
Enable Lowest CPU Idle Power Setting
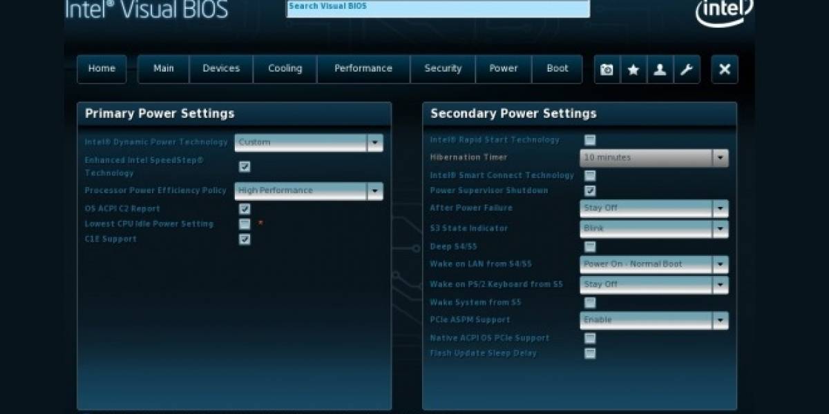click(245, 224)
